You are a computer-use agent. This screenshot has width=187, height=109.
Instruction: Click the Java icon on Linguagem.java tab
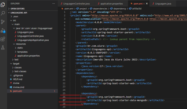153,3
